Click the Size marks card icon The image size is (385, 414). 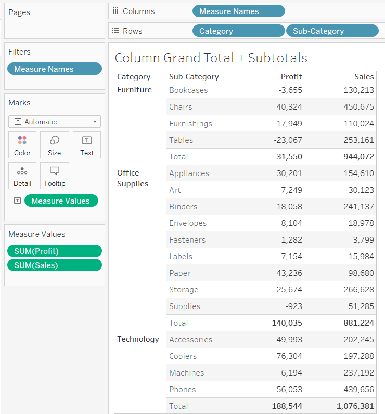coord(55,140)
